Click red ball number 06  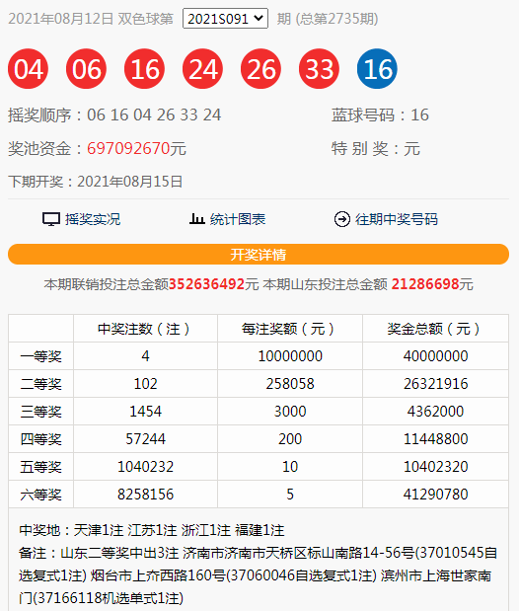tap(86, 69)
